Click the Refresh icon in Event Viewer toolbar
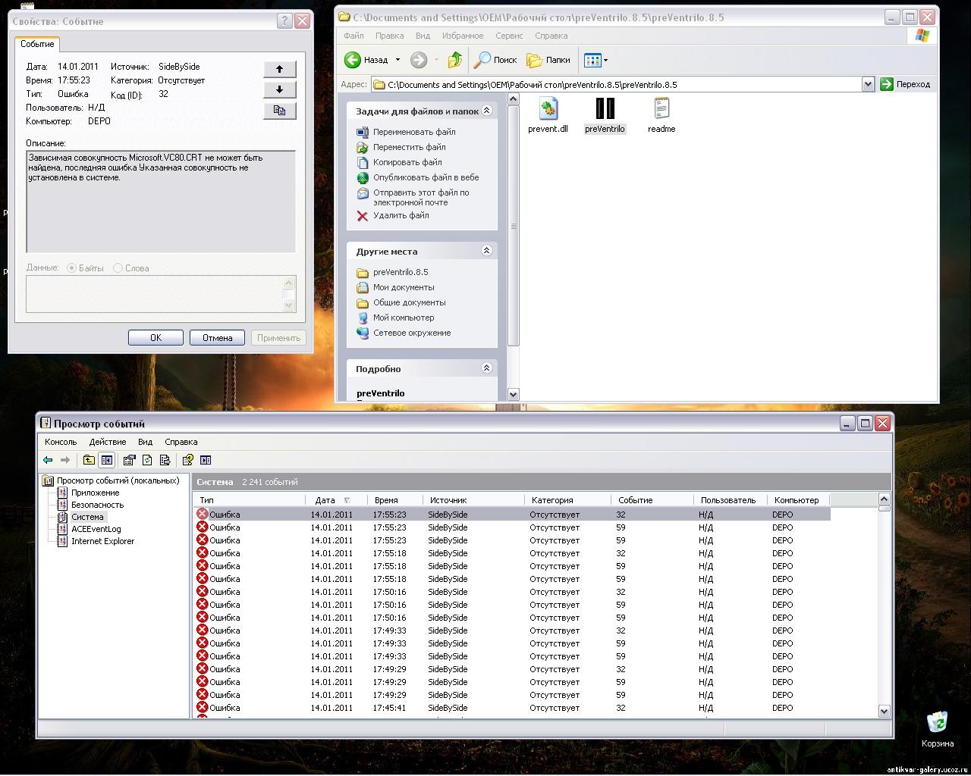971x776 pixels. pyautogui.click(x=147, y=460)
